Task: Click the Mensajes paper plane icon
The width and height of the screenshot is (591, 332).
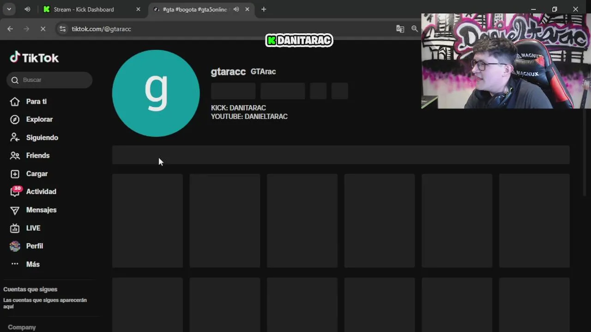Action: pyautogui.click(x=15, y=210)
